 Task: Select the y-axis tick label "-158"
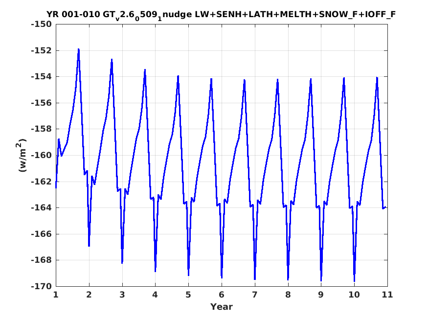(x=42, y=129)
